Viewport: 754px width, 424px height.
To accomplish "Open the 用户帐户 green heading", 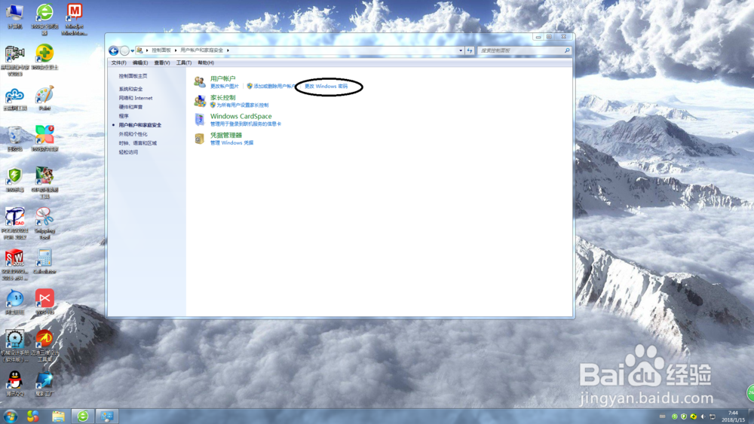I will (x=222, y=78).
